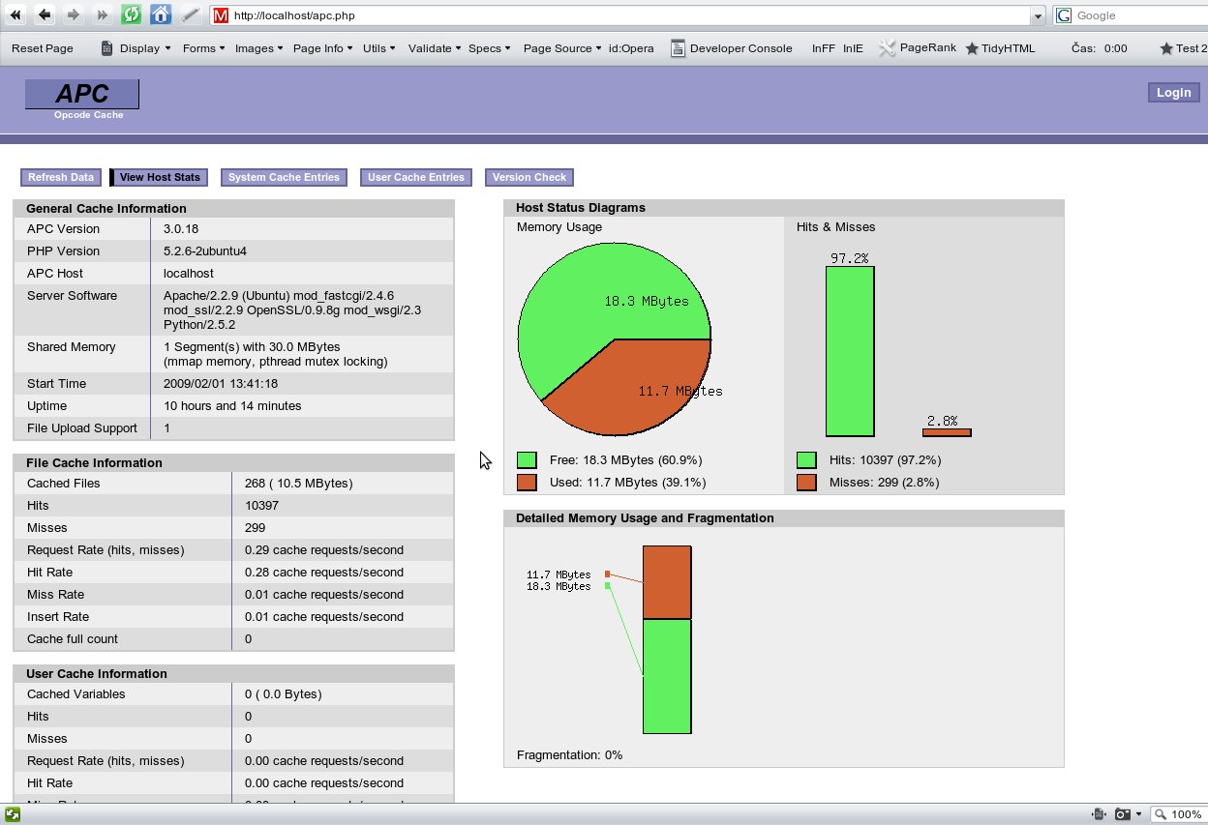Click the green Free memory legend swatch
Image resolution: width=1208 pixels, height=825 pixels.
click(527, 460)
